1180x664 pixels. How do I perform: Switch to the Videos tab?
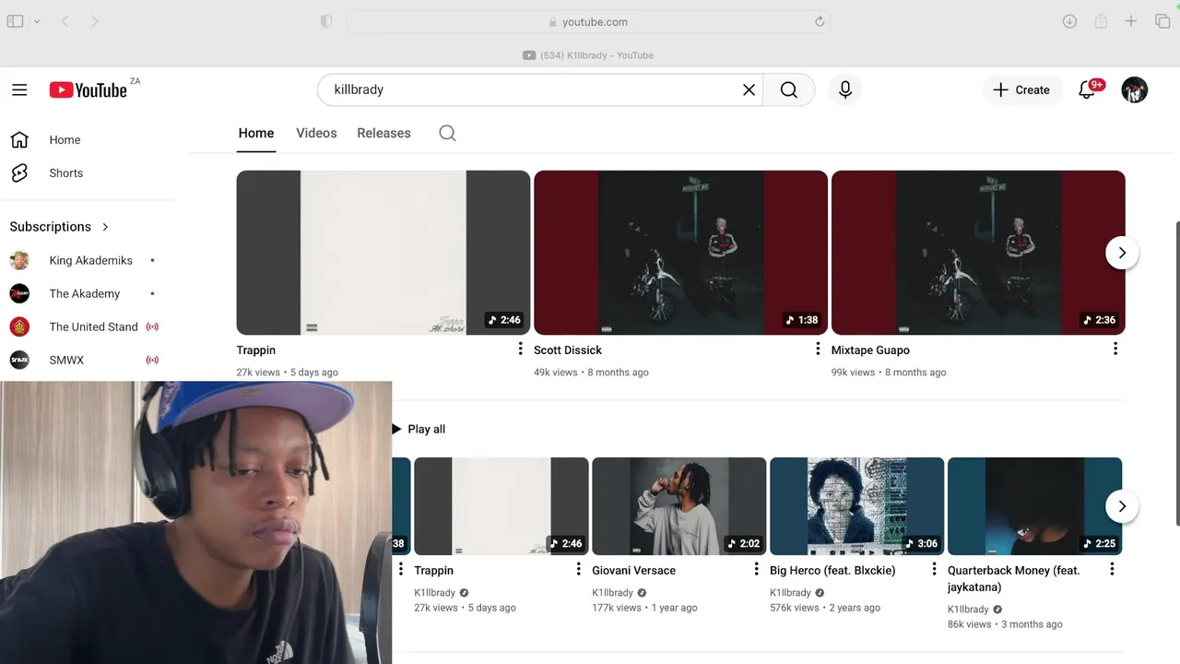click(x=316, y=133)
